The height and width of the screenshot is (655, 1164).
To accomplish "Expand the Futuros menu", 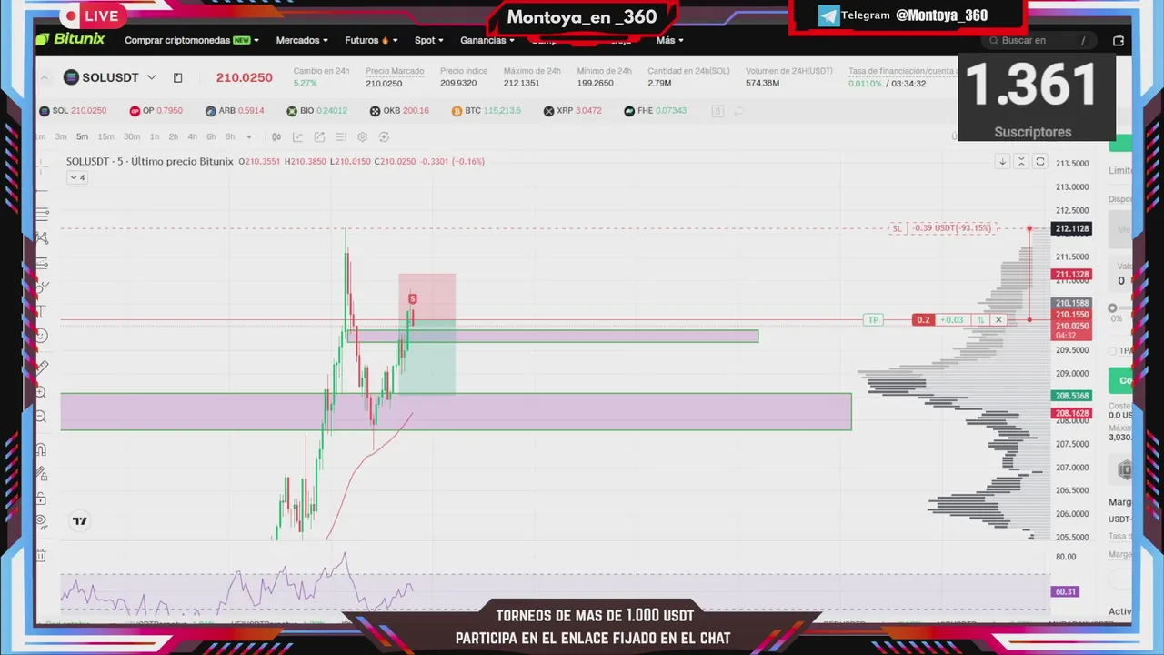I will coord(371,40).
